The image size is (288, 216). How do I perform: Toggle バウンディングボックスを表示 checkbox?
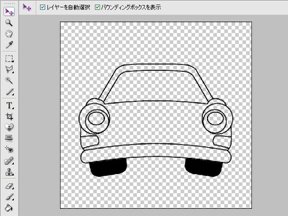tap(97, 7)
